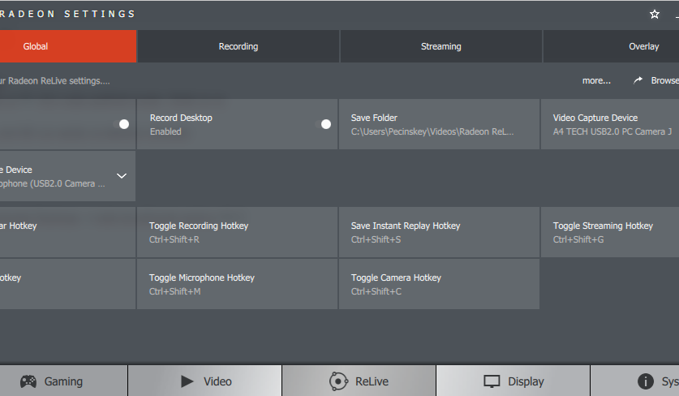Click the Gaming controller icon

click(x=28, y=381)
